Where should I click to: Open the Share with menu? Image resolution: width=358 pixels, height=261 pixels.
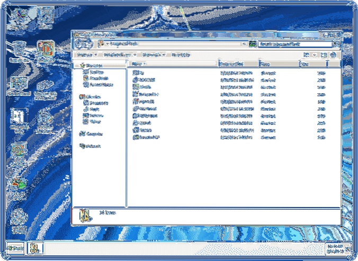pyautogui.click(x=154, y=55)
